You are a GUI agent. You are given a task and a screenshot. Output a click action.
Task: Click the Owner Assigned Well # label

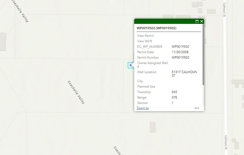pyautogui.click(x=153, y=65)
